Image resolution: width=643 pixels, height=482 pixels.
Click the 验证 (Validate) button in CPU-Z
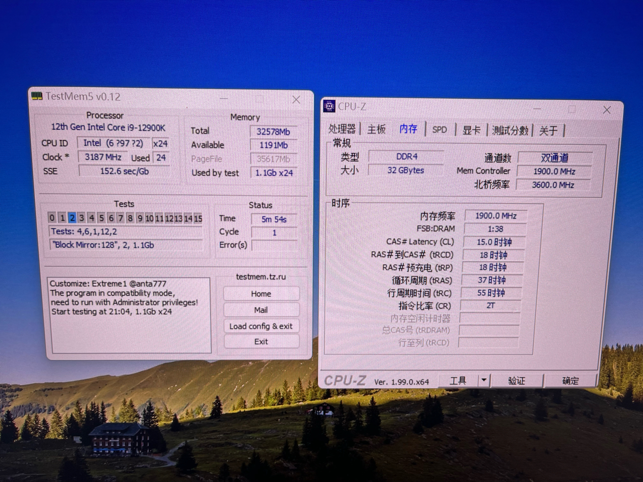pos(517,381)
